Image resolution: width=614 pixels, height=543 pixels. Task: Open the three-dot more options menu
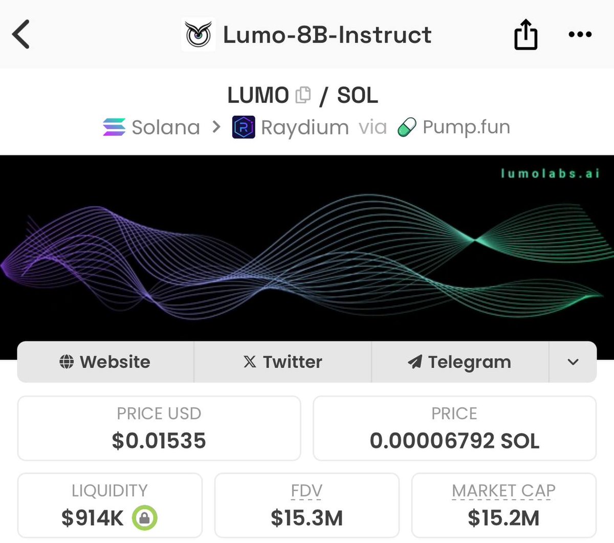click(580, 34)
